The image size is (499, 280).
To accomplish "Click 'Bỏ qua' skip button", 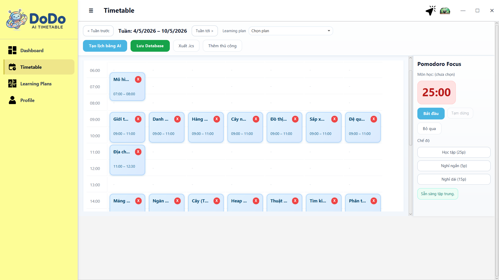I will (429, 128).
